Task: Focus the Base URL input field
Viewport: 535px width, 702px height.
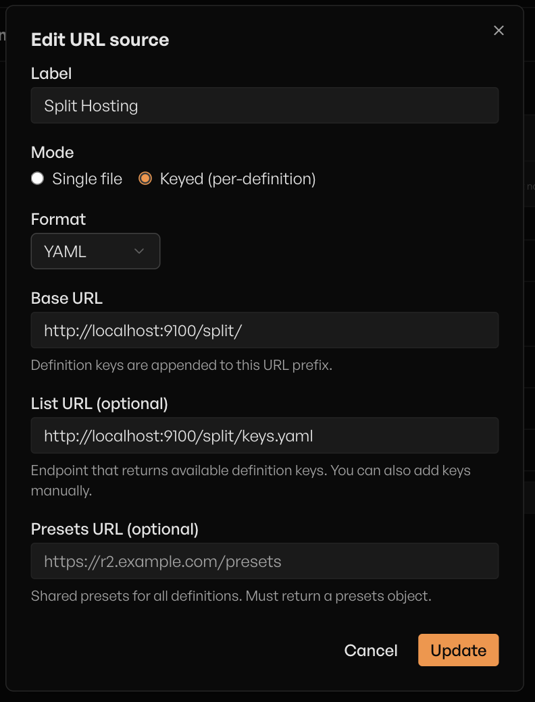Action: 265,330
